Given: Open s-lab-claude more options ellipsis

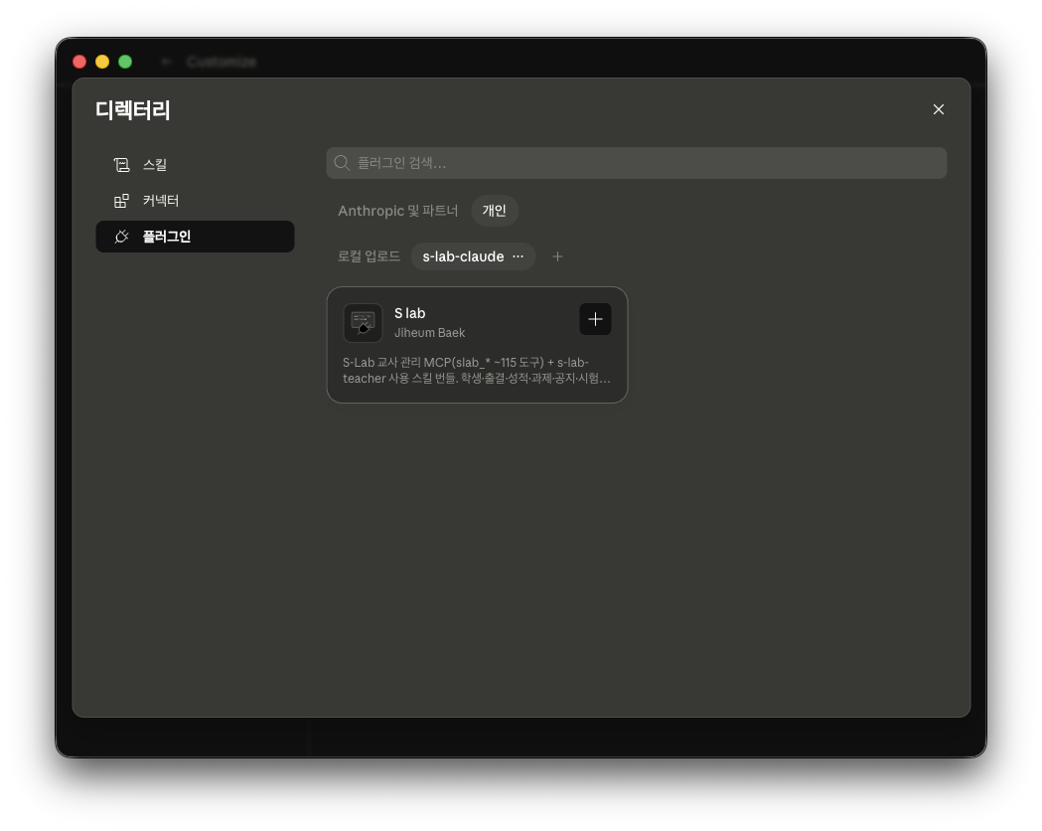Looking at the screenshot, I should 518,256.
